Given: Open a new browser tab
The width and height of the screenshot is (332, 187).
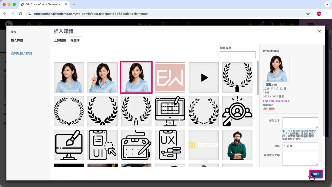Looking at the screenshot, I should (74, 4).
